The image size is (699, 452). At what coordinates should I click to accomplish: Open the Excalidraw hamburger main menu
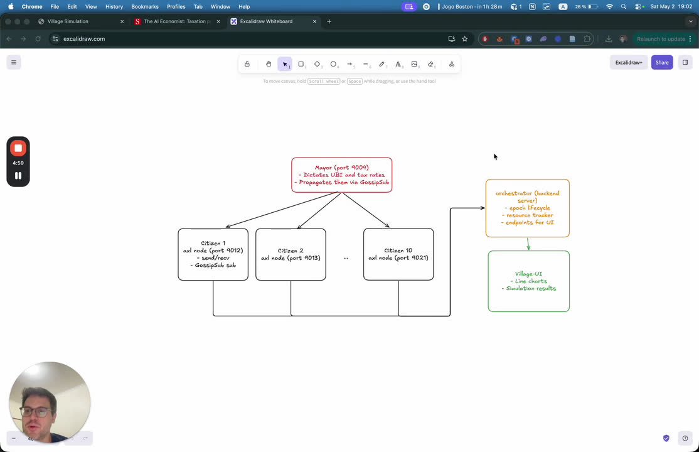(14, 63)
